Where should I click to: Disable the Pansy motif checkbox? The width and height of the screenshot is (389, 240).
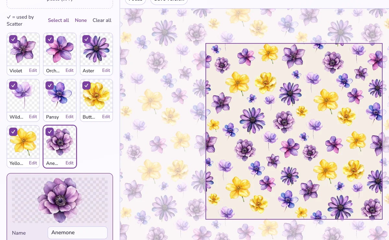click(50, 85)
